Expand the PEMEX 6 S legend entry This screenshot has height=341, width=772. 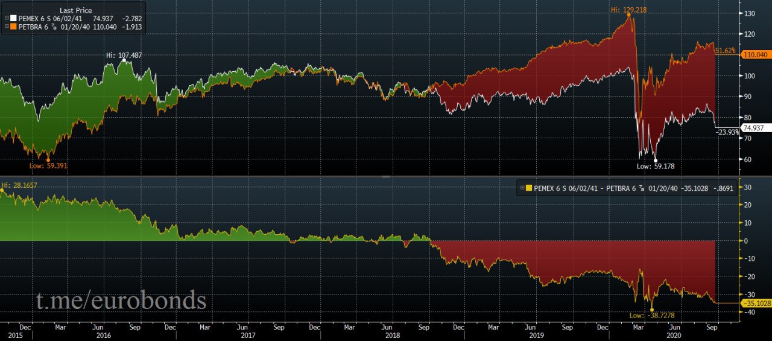point(6,19)
